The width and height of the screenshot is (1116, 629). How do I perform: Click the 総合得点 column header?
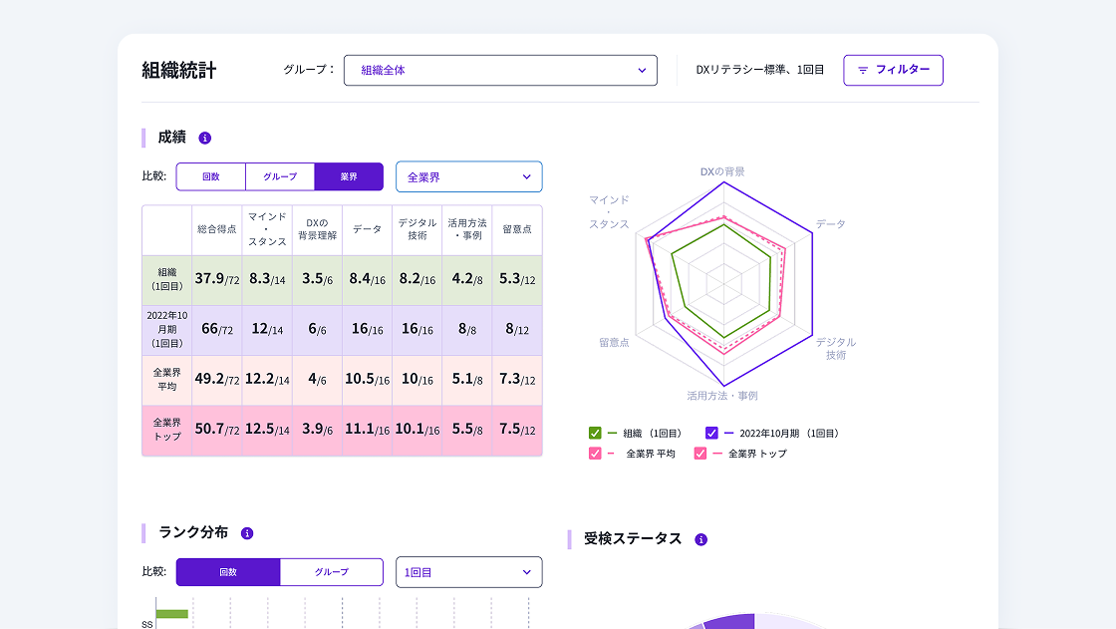(217, 229)
